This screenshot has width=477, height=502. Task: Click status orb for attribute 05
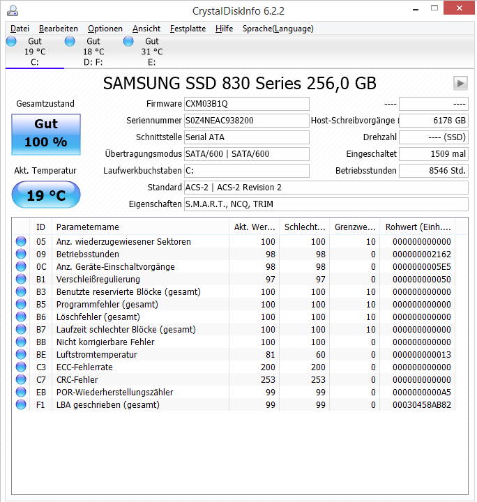pyautogui.click(x=21, y=241)
